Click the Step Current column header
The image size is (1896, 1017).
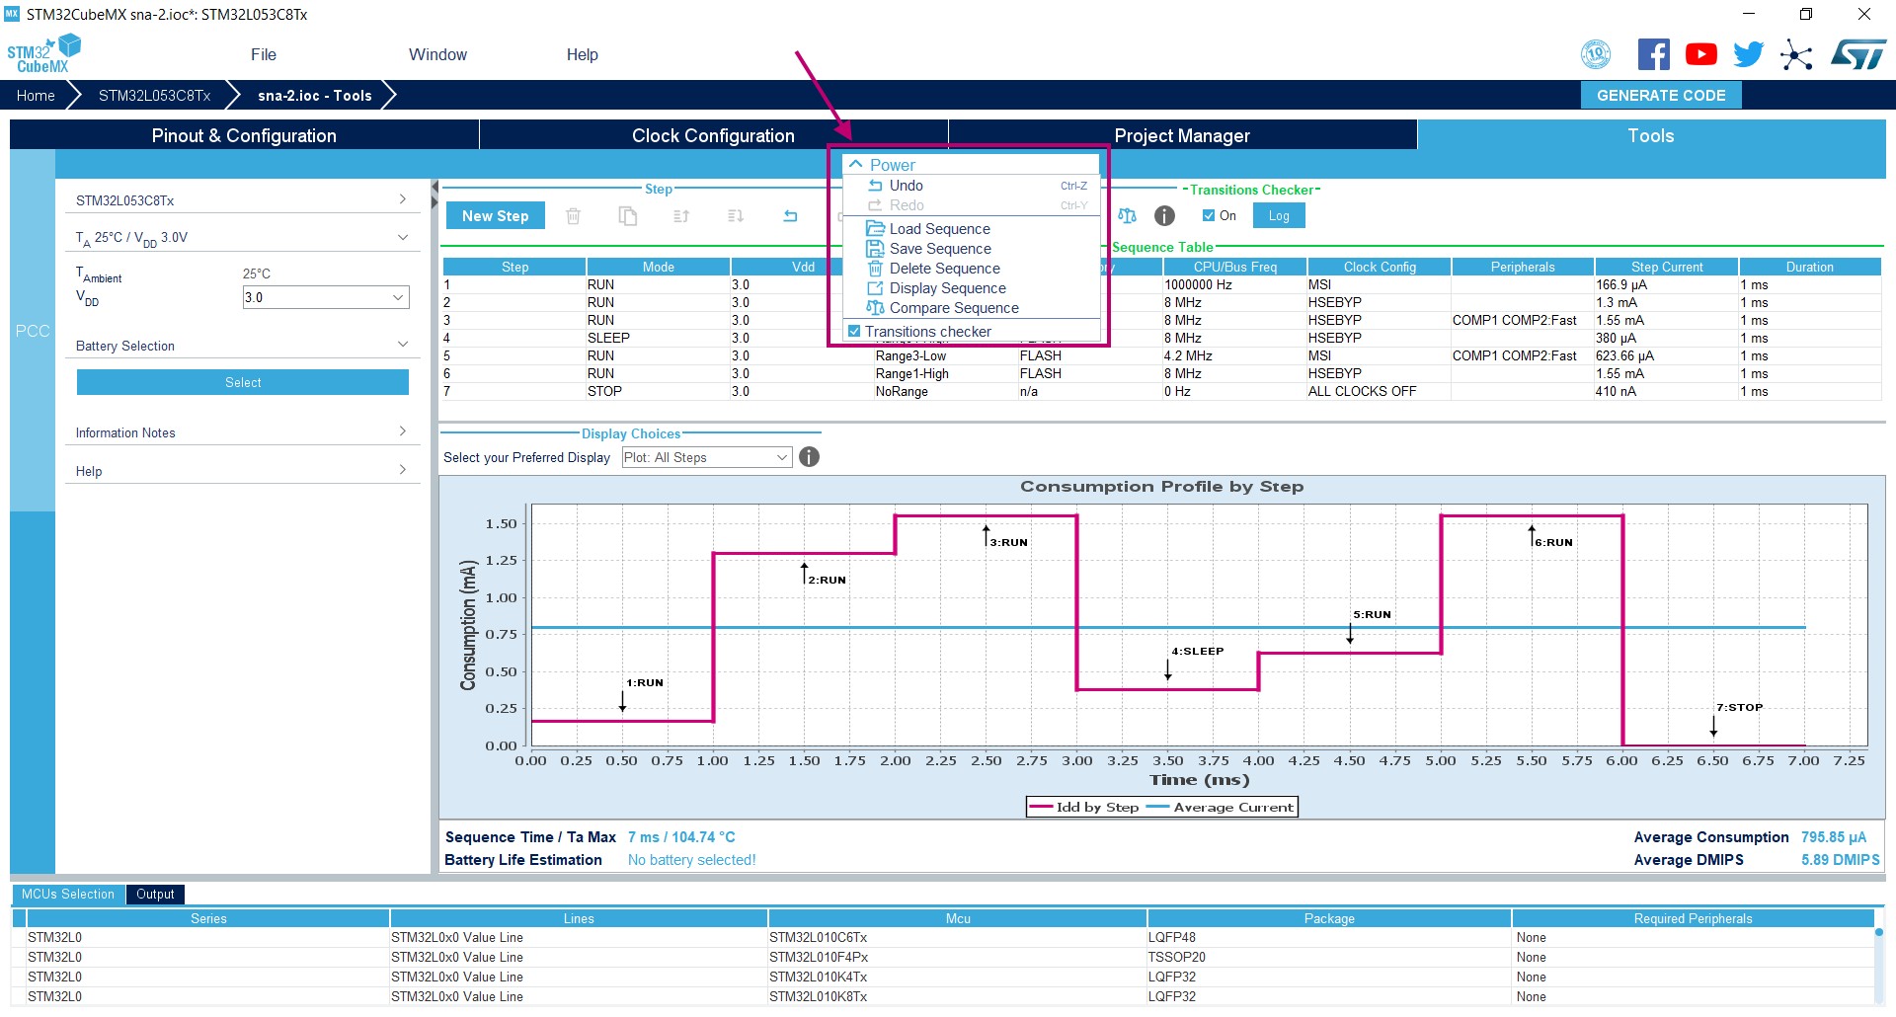1667,267
